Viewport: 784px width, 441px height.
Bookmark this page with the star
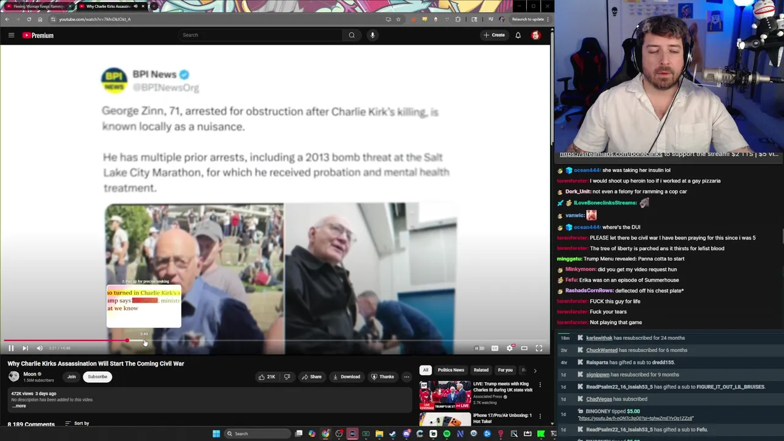pos(398,19)
